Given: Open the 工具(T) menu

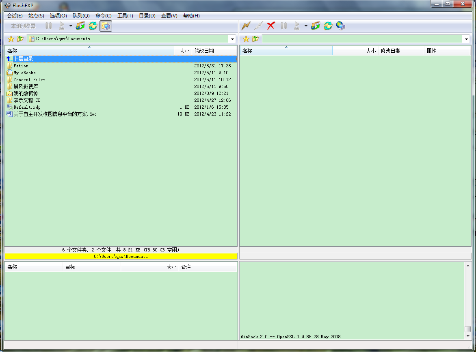Looking at the screenshot, I should (x=125, y=16).
